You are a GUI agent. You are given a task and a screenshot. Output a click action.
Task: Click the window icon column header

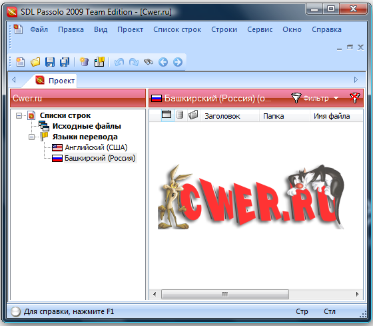point(167,115)
